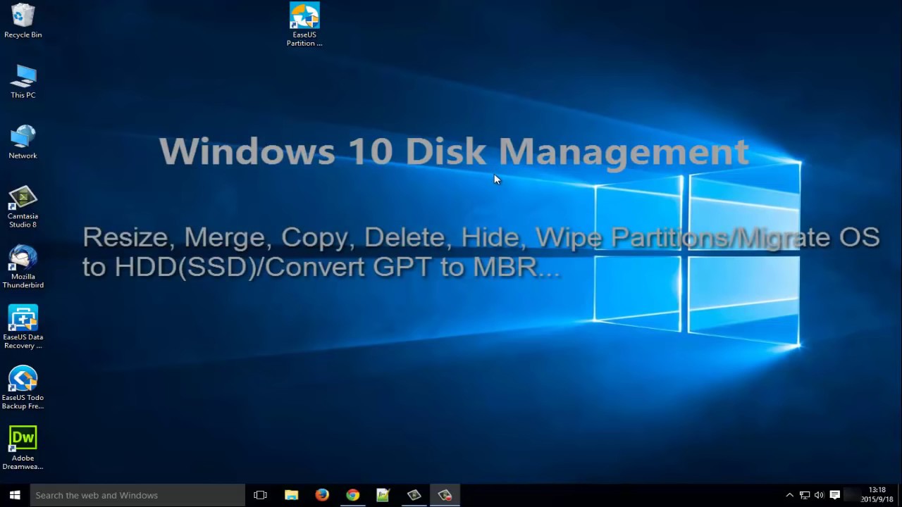Click the Search the web and Windows box
902x507 pixels.
point(137,495)
